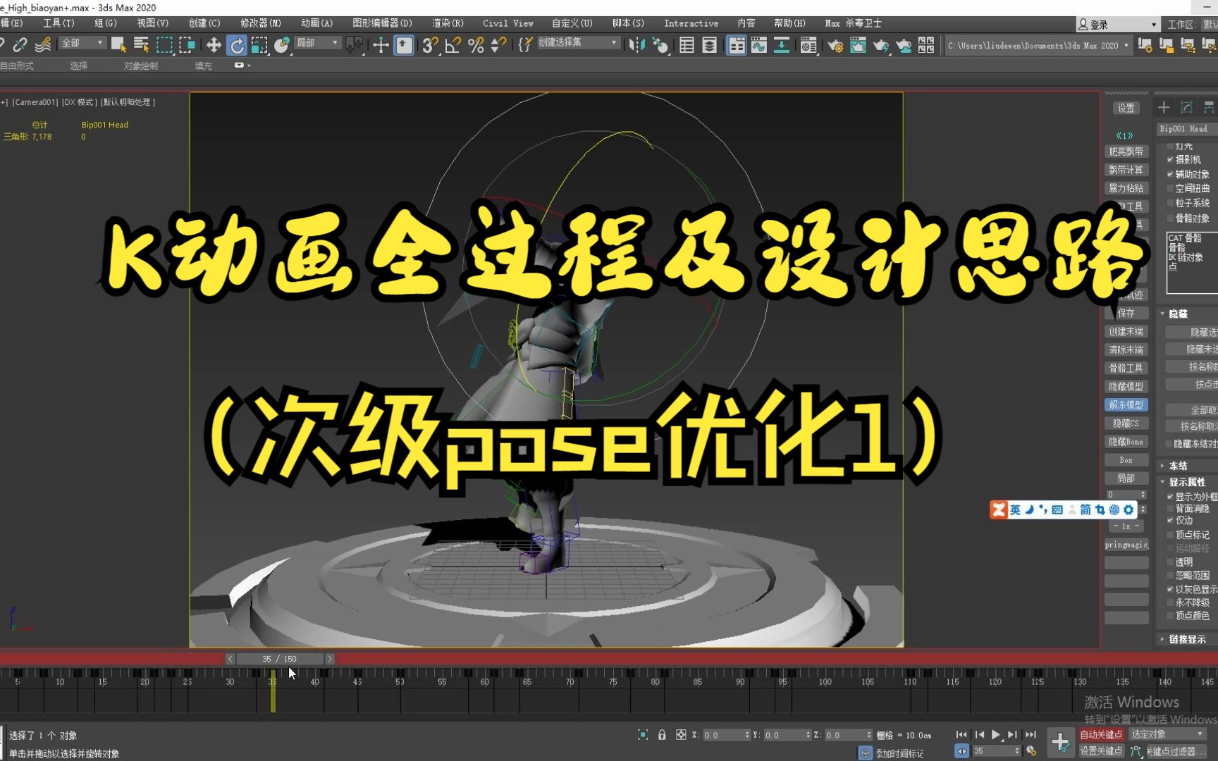Activate the Select Object tool

pos(118,45)
